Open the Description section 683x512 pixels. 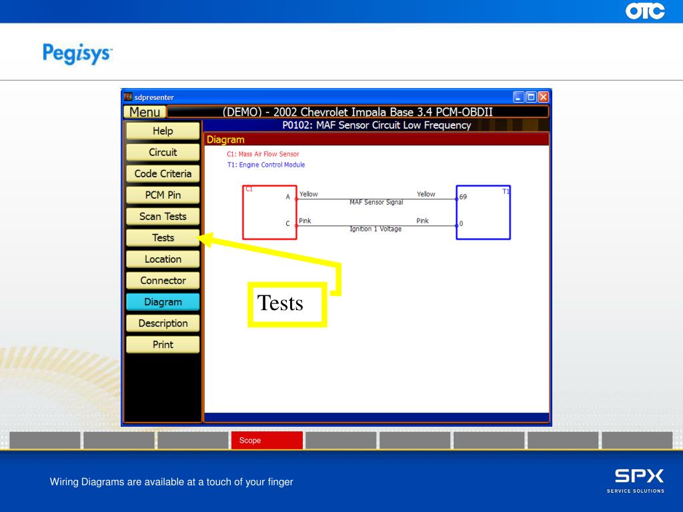pyautogui.click(x=163, y=323)
